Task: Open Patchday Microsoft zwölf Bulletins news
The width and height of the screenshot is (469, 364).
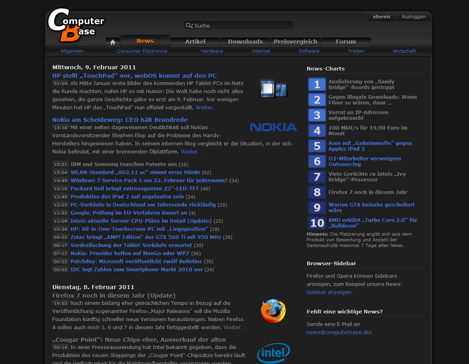Action: [136, 261]
